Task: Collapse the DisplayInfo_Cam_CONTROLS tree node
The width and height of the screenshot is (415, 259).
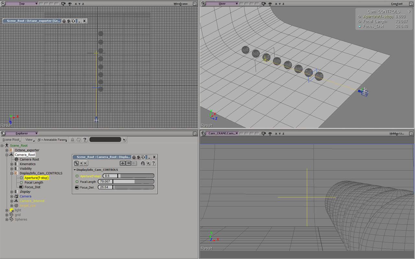Action: click(12, 173)
